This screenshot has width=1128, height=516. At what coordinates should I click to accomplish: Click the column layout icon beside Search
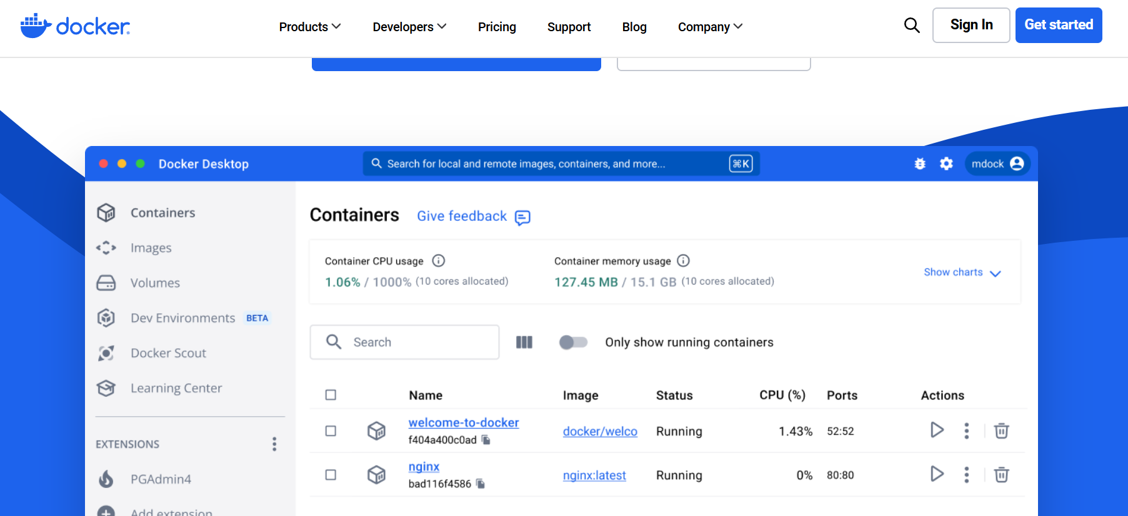pyautogui.click(x=524, y=342)
